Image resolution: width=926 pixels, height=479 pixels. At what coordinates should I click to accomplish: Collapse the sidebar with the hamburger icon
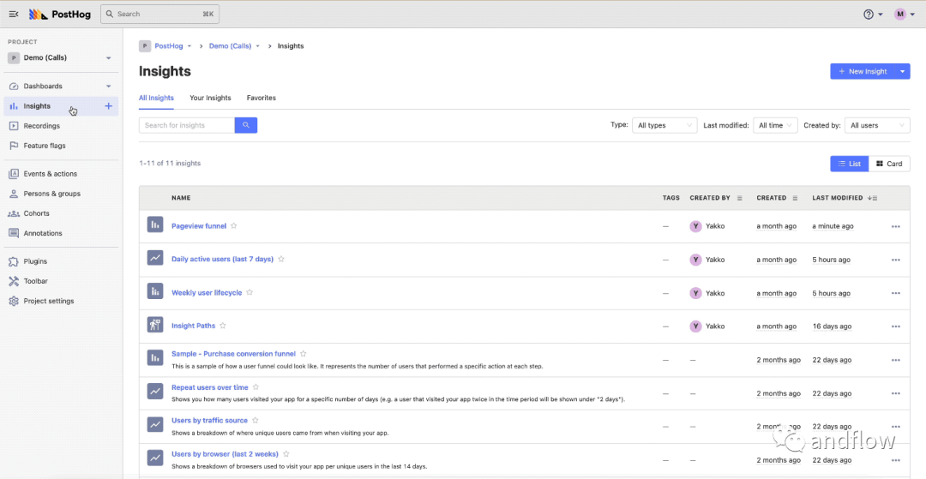[14, 14]
